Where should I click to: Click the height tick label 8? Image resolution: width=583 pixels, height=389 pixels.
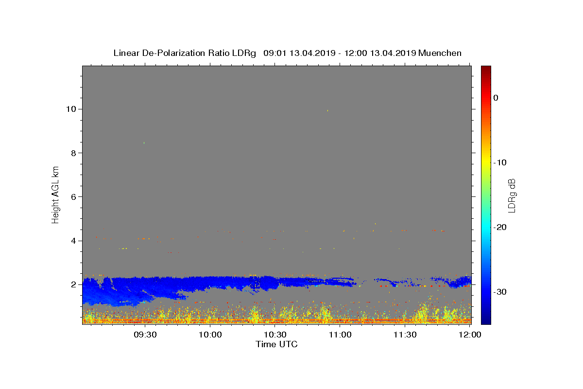coord(73,153)
